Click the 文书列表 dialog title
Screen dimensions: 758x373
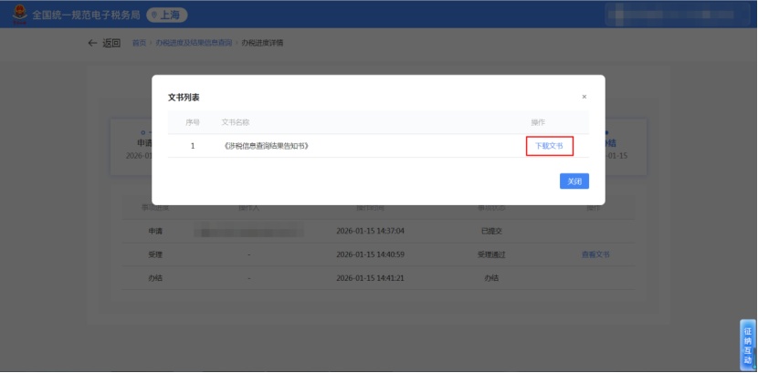[184, 97]
